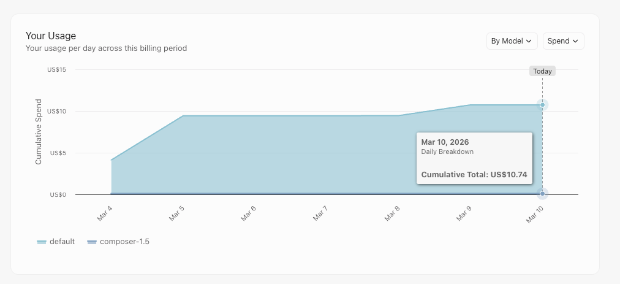620x284 pixels.
Task: Click the chevron beside By Model
Action: [529, 41]
